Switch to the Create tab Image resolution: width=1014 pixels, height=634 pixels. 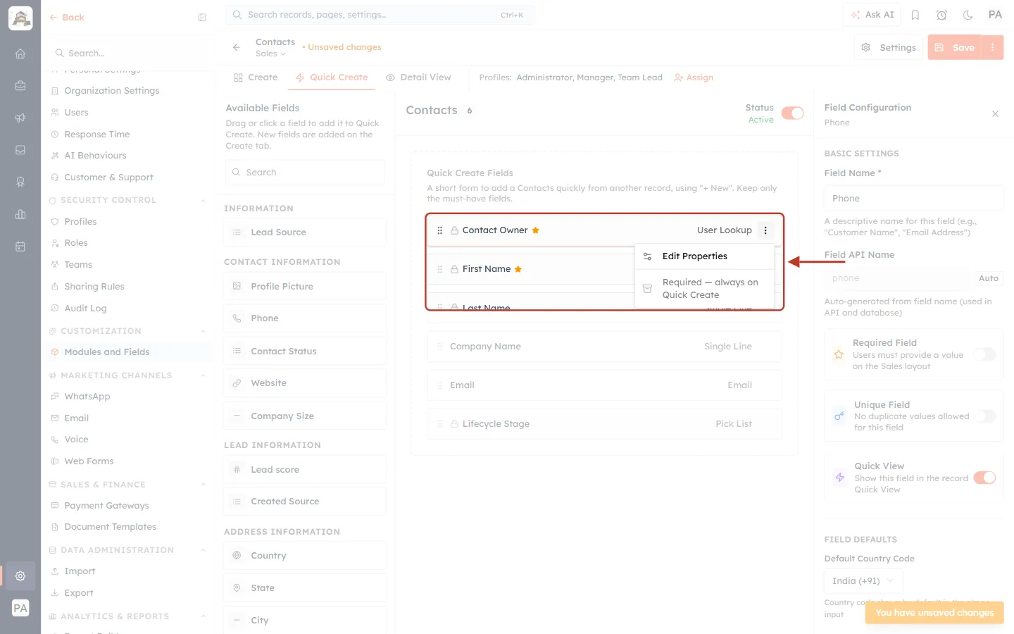256,77
